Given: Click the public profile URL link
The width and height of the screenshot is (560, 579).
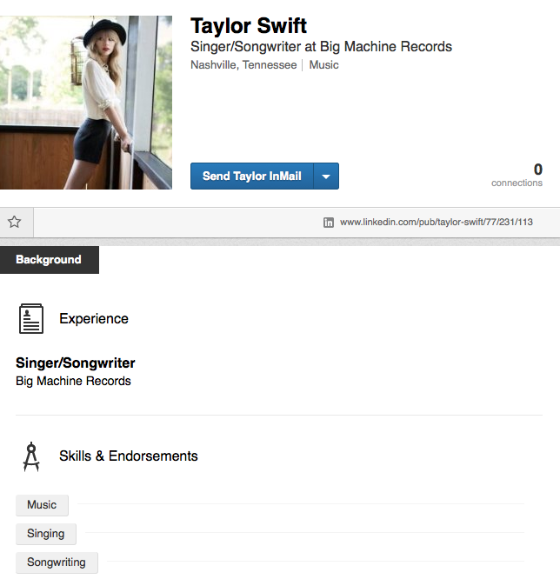Looking at the screenshot, I should [x=437, y=222].
